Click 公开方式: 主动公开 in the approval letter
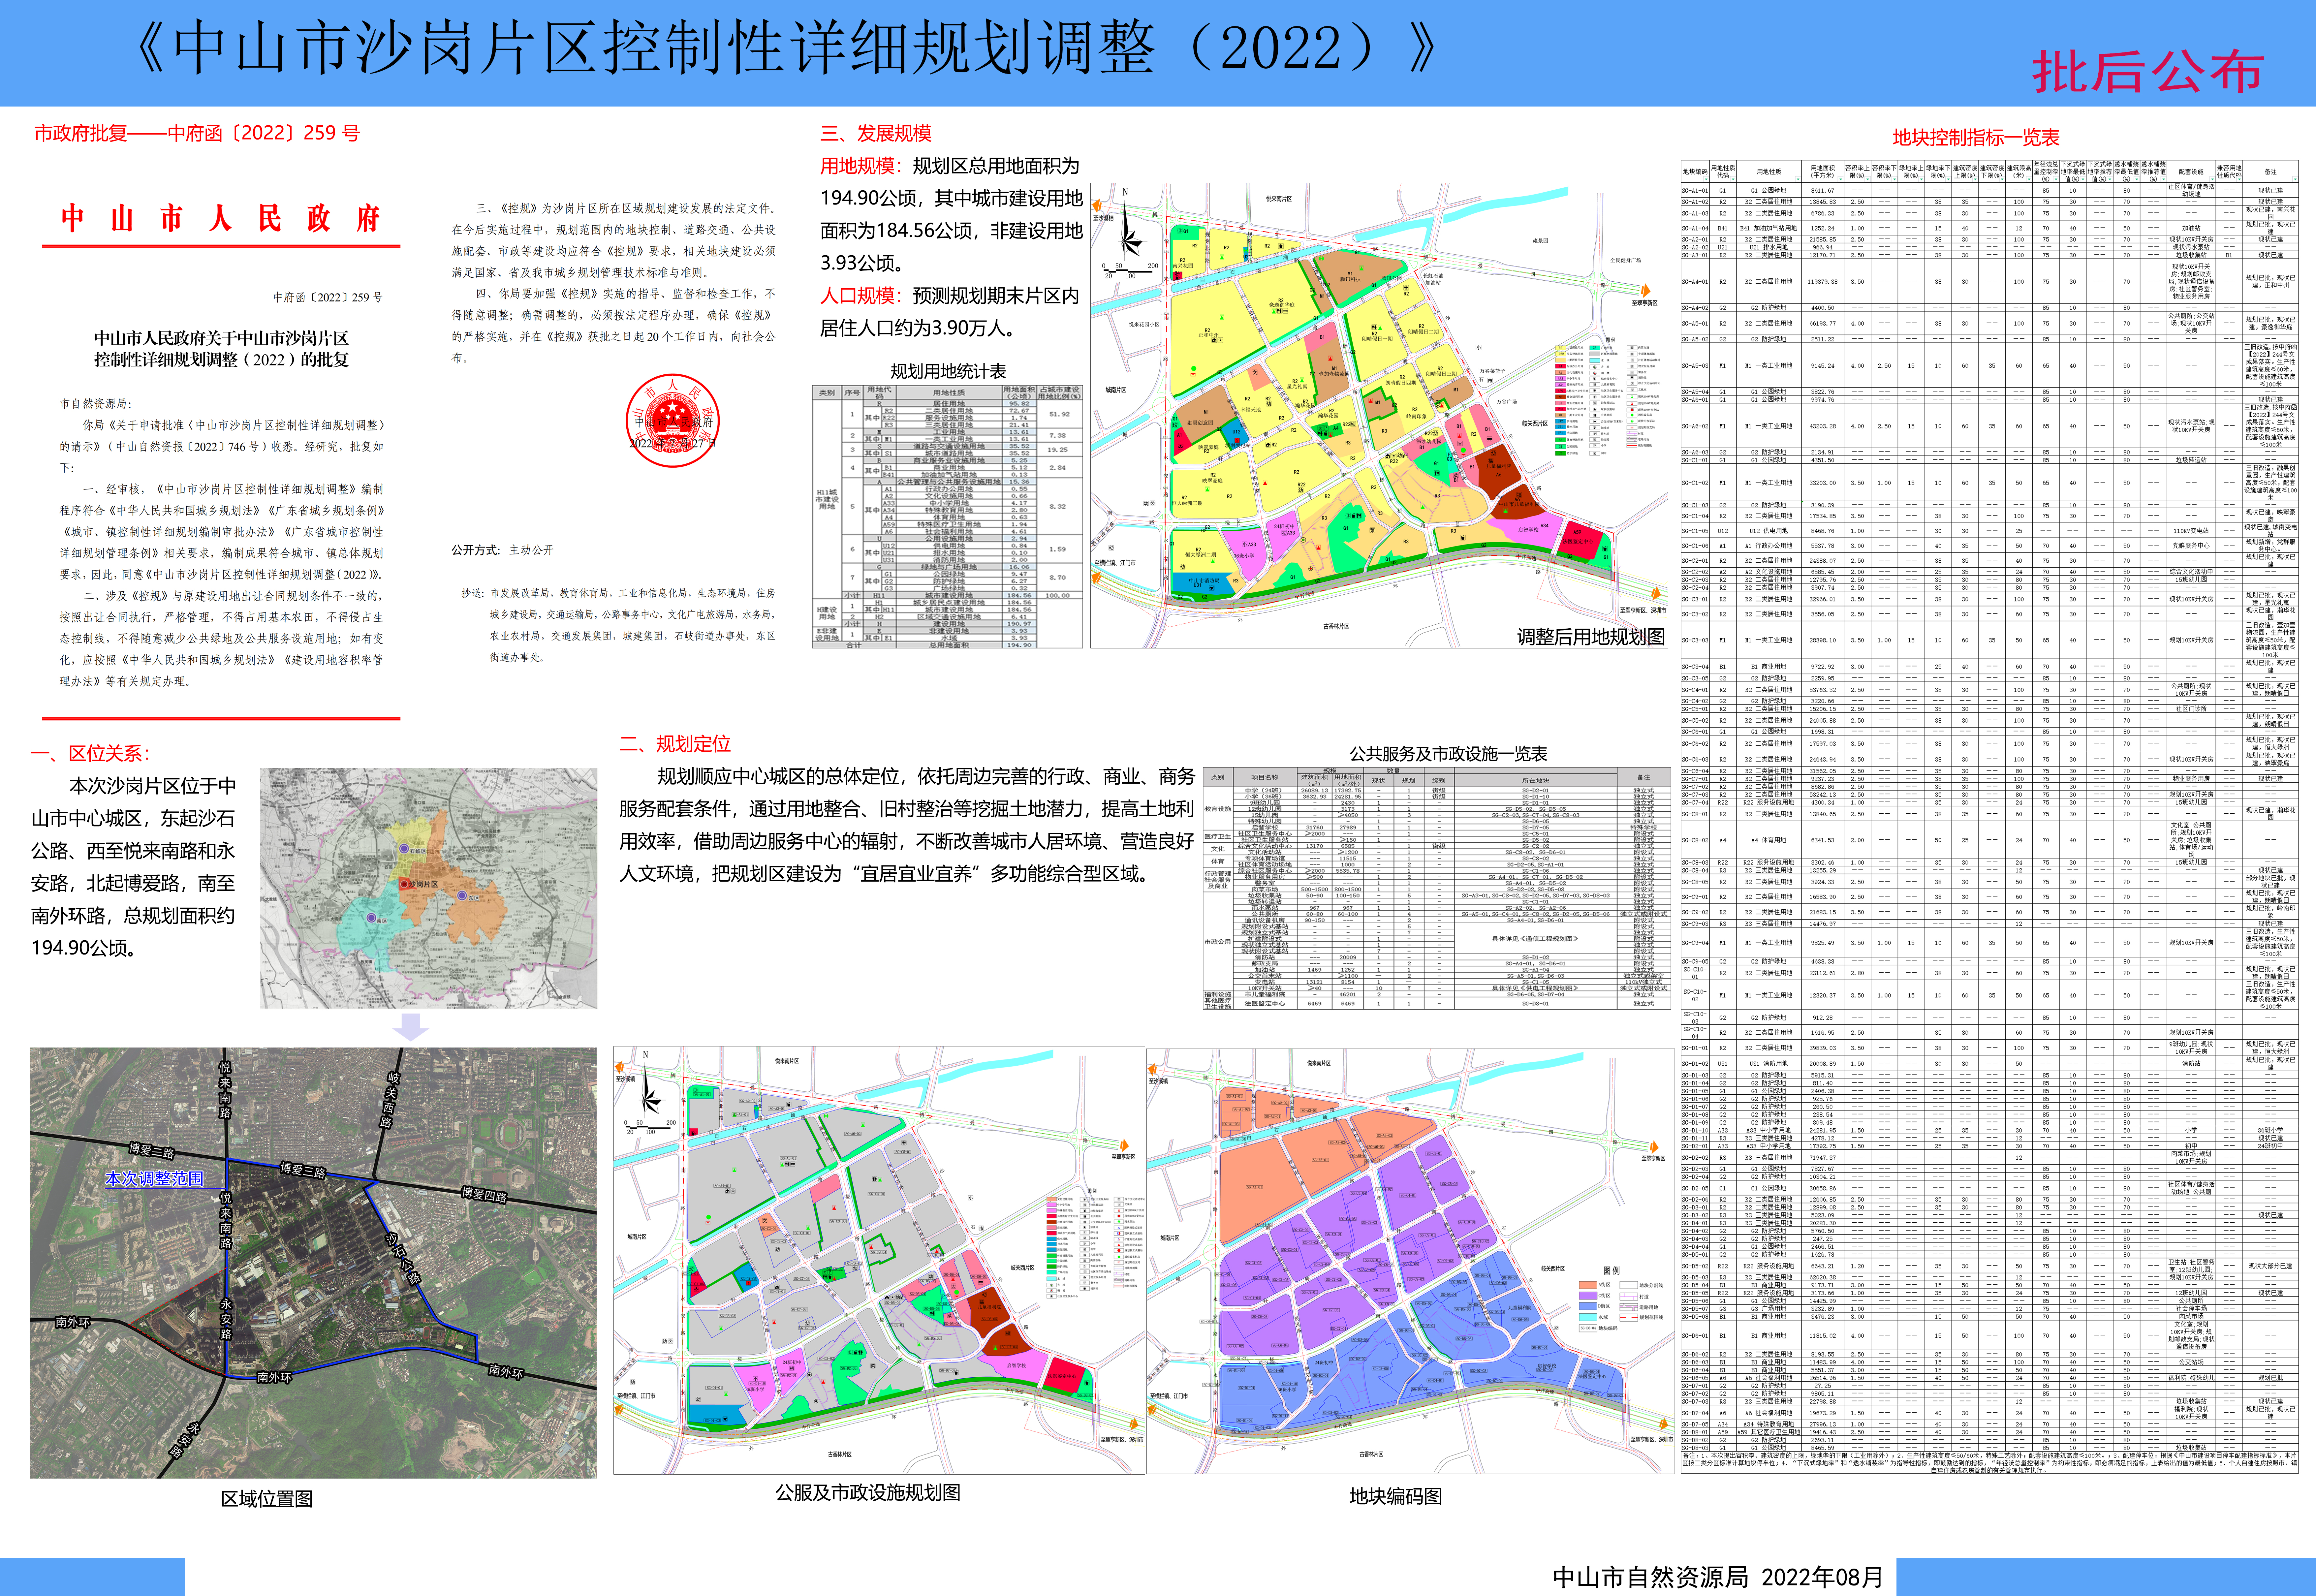Viewport: 2316px width, 1596px height. pyautogui.click(x=502, y=550)
